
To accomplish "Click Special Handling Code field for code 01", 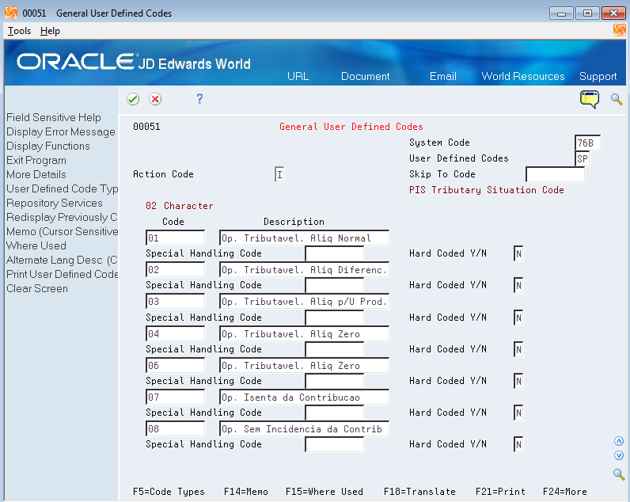I will pyautogui.click(x=334, y=253).
